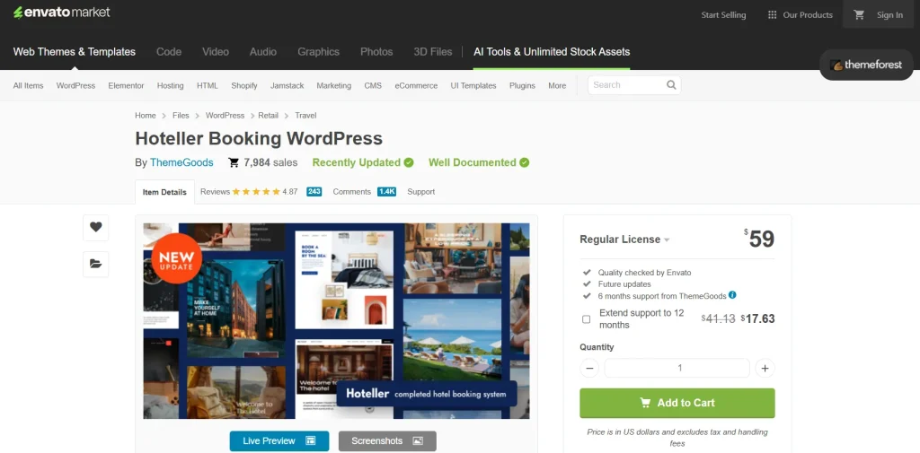The height and width of the screenshot is (453, 920).
Task: Add item to favorites with heart icon
Action: [95, 227]
